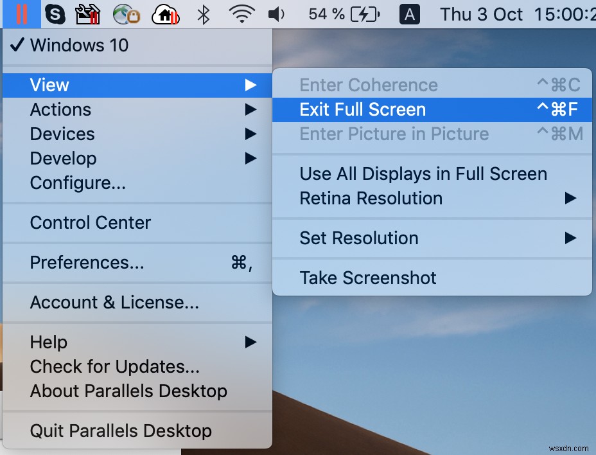Click the Wi-Fi status icon
Screen dimensions: 596x455
(241, 13)
